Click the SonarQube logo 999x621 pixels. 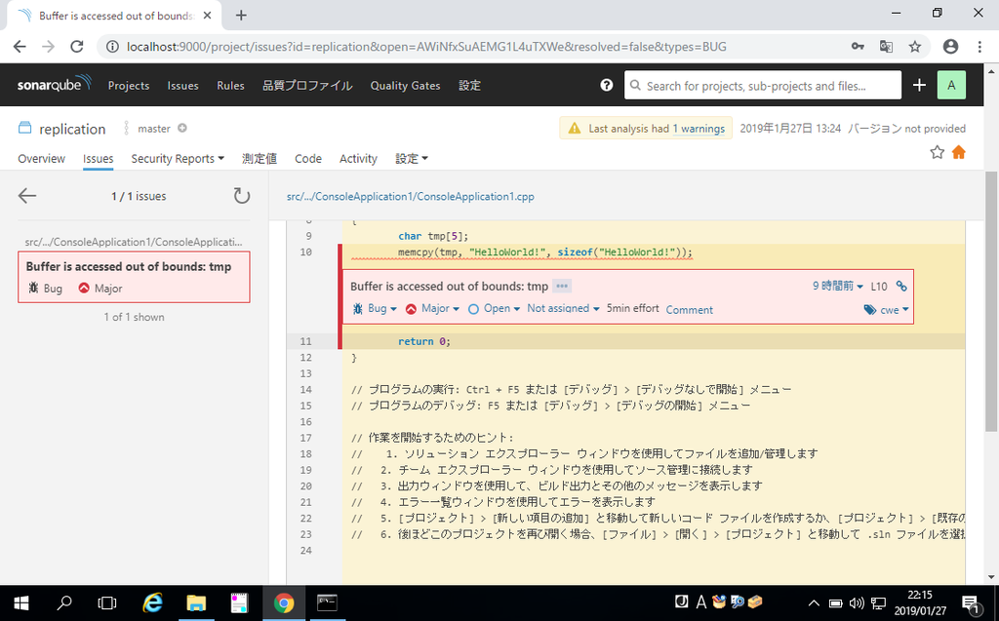(55, 84)
